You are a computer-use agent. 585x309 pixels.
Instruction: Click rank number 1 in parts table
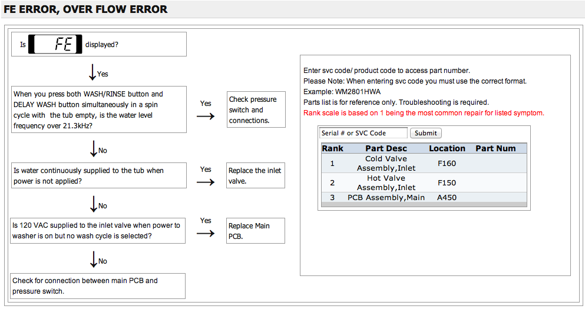pyautogui.click(x=332, y=163)
